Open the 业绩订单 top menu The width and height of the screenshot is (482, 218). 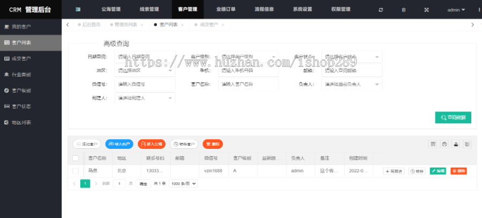coord(225,10)
